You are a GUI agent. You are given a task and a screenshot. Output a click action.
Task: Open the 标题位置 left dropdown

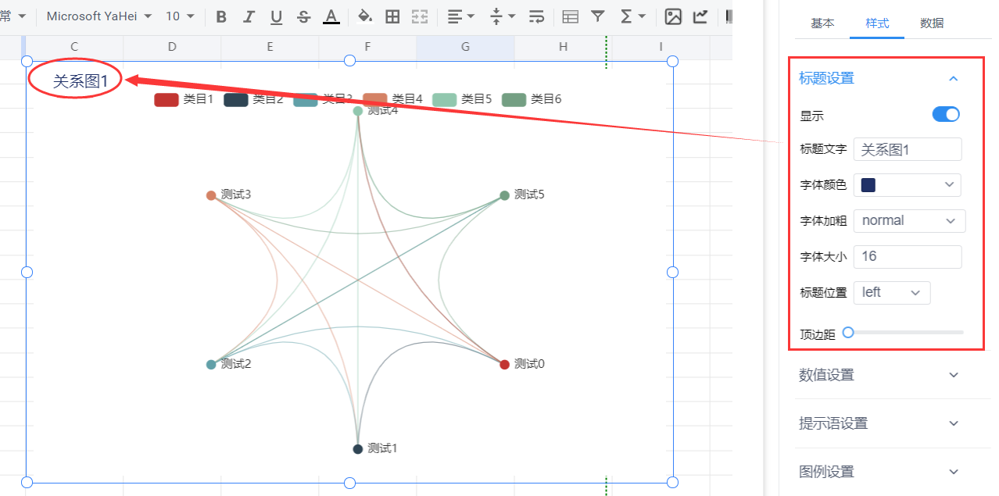(892, 293)
